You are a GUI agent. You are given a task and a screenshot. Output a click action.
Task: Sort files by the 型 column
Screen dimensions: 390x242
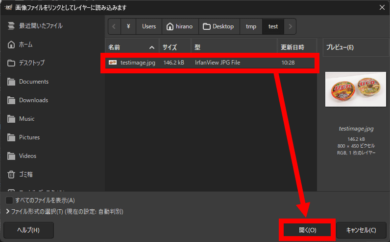click(234, 47)
